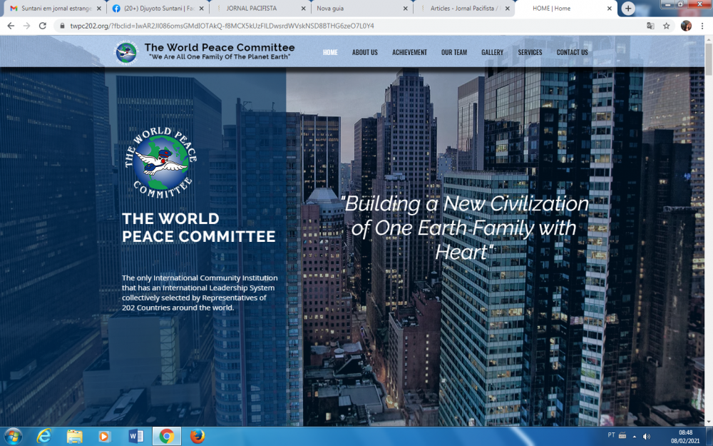Click "We Are All One Family" tagline
This screenshot has height=446, width=713.
click(x=220, y=57)
